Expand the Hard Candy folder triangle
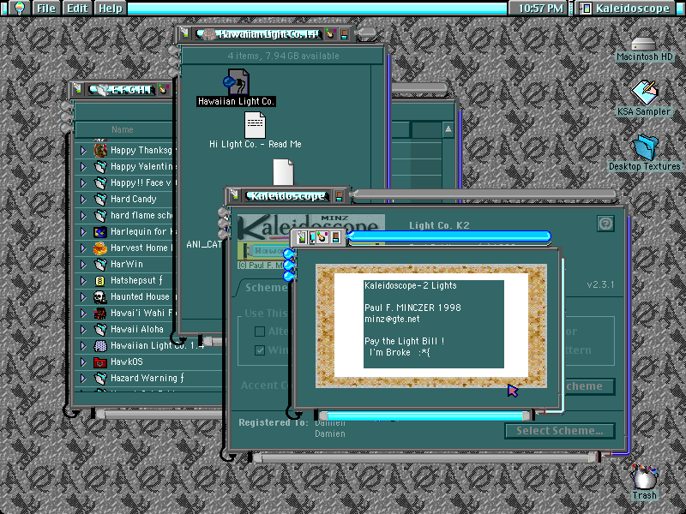 coord(83,200)
